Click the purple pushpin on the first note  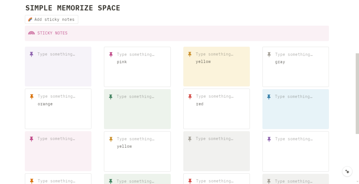pos(31,54)
